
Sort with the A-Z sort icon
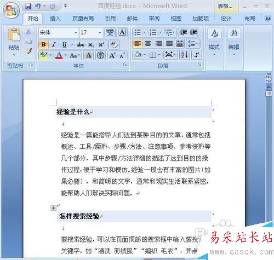click(185, 55)
